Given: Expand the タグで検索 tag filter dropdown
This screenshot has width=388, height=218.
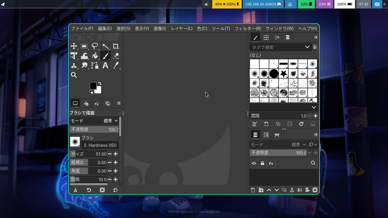Looking at the screenshot, I should (307, 47).
